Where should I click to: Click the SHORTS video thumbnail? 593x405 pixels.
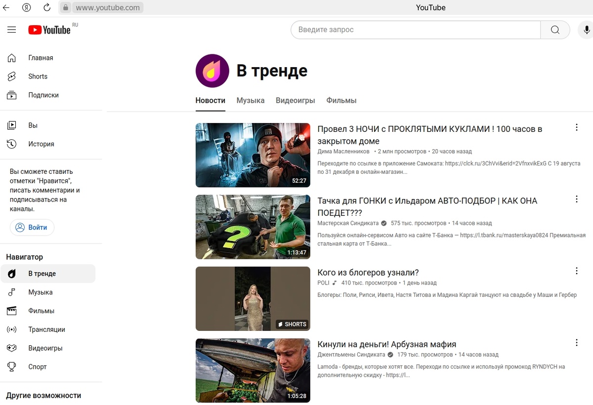253,299
